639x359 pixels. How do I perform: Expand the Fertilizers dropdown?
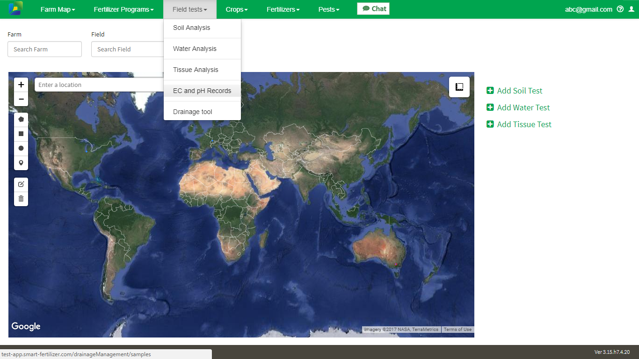click(283, 9)
